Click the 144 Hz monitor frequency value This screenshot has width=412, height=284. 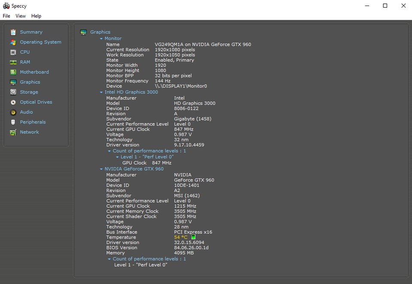[x=163, y=81]
